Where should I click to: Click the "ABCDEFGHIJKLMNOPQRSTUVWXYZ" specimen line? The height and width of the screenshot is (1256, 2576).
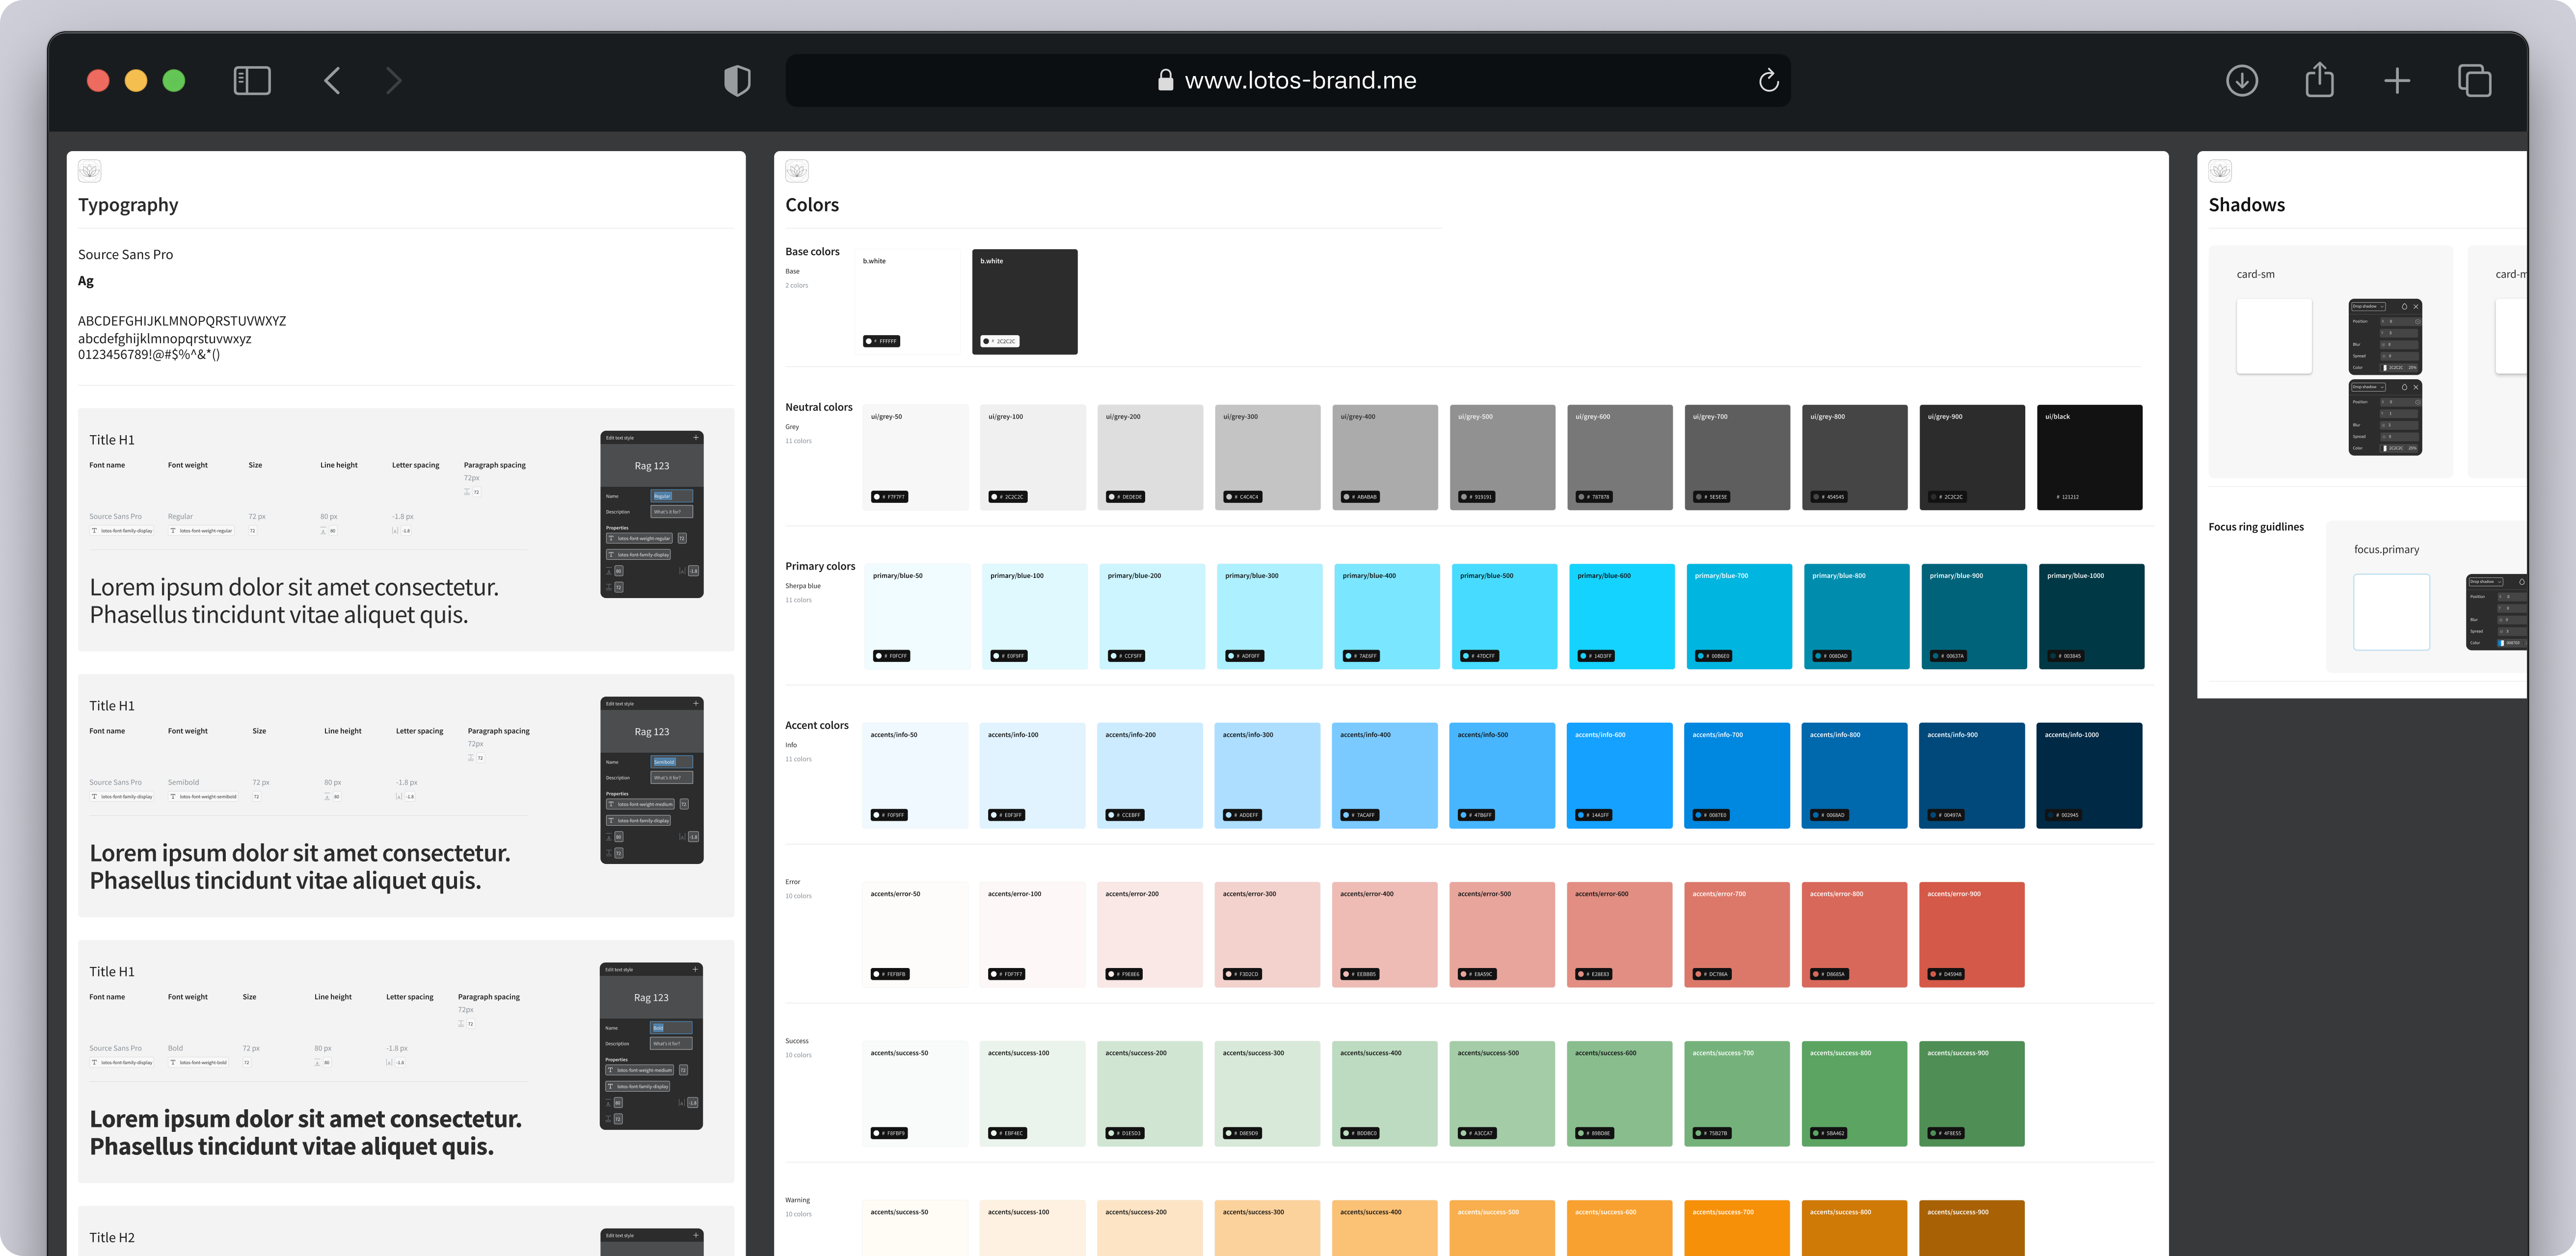click(x=182, y=321)
